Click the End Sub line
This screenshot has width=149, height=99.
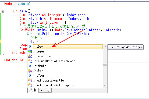point(18,53)
